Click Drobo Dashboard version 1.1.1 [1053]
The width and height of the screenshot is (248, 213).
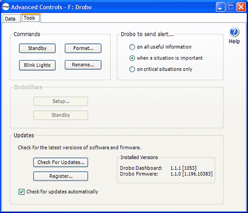(x=184, y=168)
